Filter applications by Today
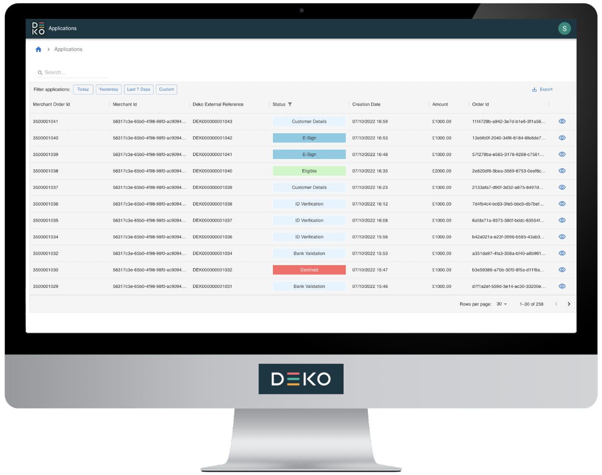This screenshot has height=475, width=602. (x=83, y=89)
